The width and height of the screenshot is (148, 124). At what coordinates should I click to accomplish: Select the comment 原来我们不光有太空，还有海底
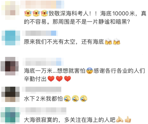click(x=64, y=42)
